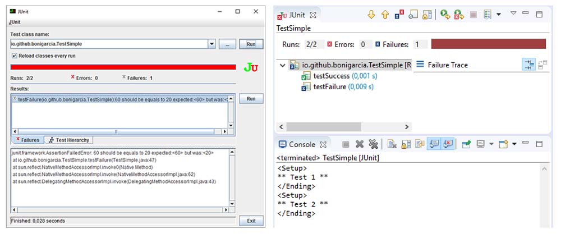
Task: Open JUnit view menu triangle
Action: click(513, 13)
